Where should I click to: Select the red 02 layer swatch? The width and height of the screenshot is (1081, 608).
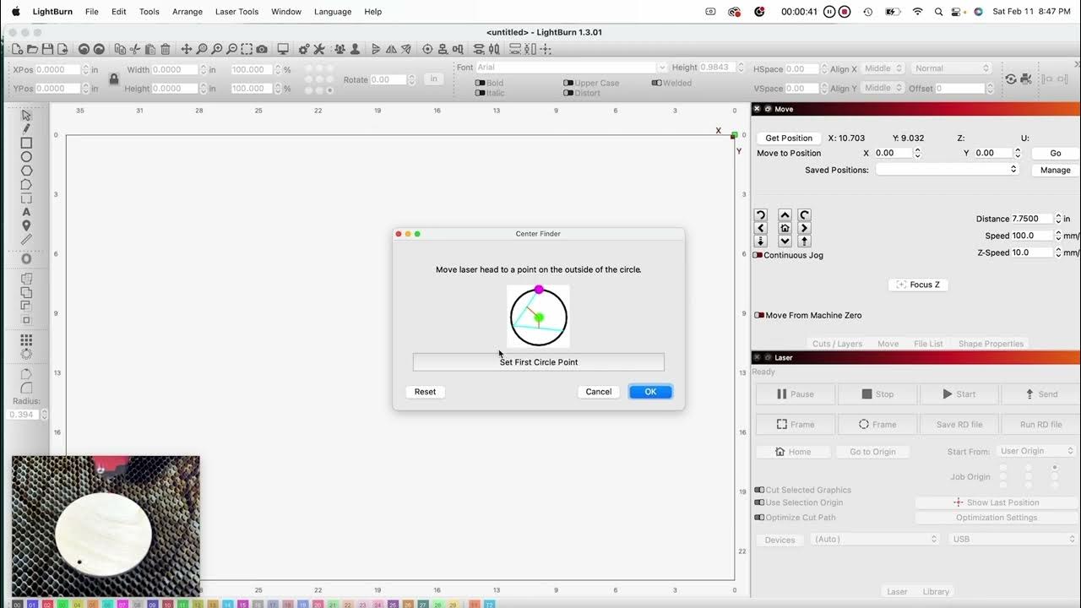click(x=47, y=605)
